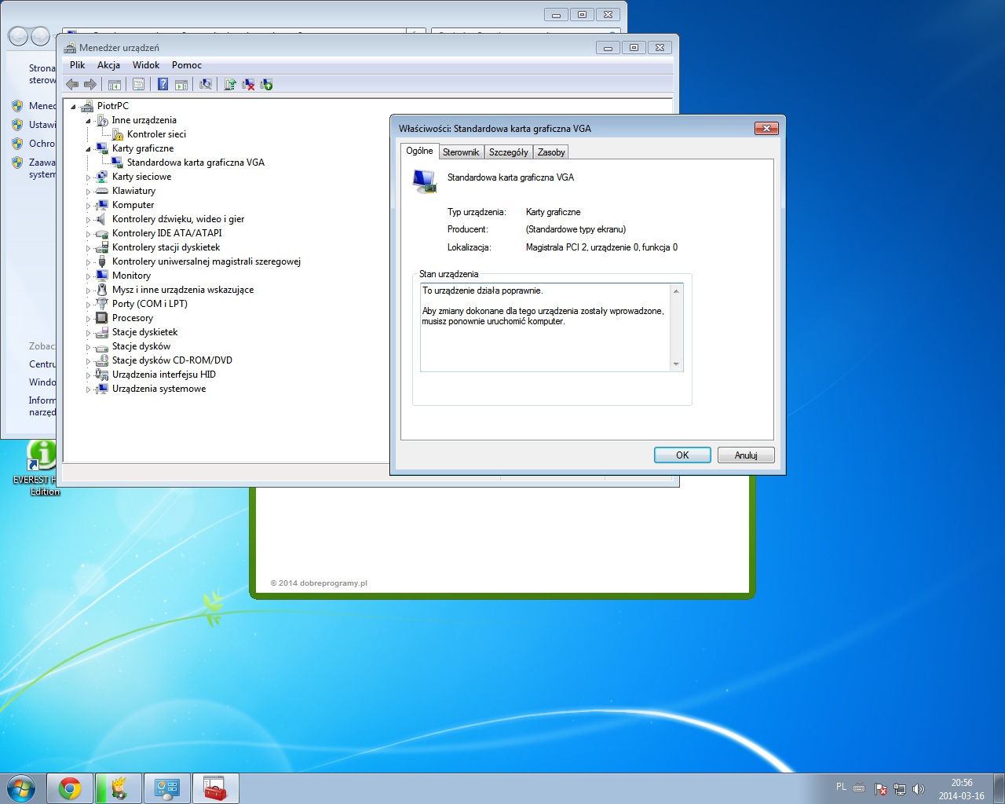Click the Uninstall device toolbar icon
1005x804 pixels.
[x=248, y=84]
